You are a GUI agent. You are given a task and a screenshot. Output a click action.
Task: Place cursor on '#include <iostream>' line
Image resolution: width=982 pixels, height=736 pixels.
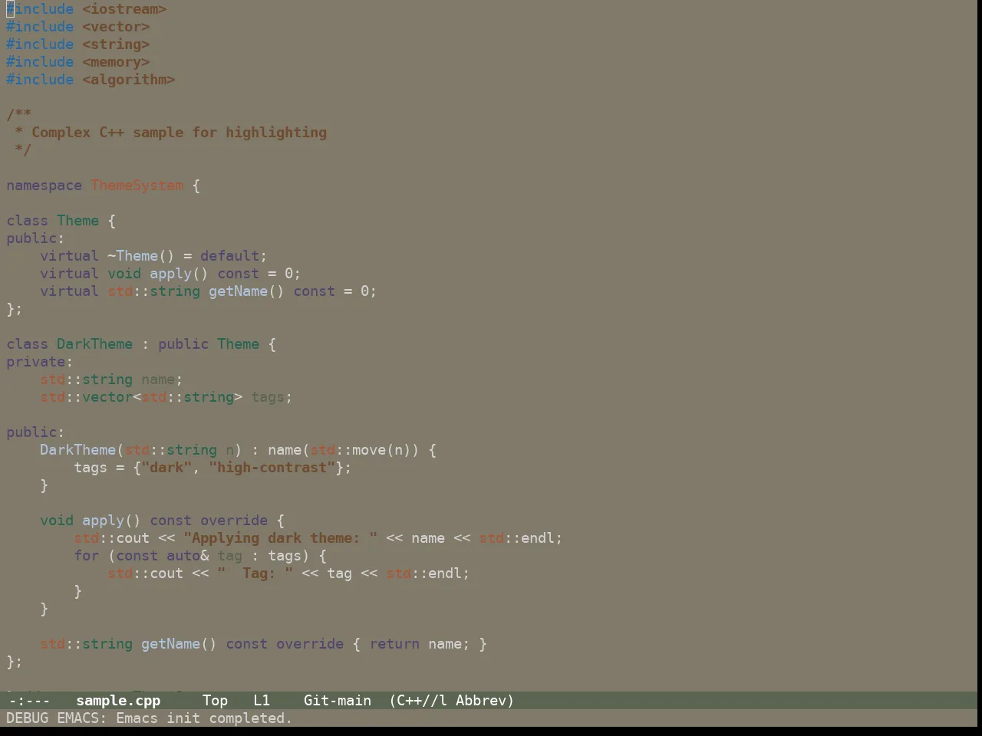pos(87,9)
